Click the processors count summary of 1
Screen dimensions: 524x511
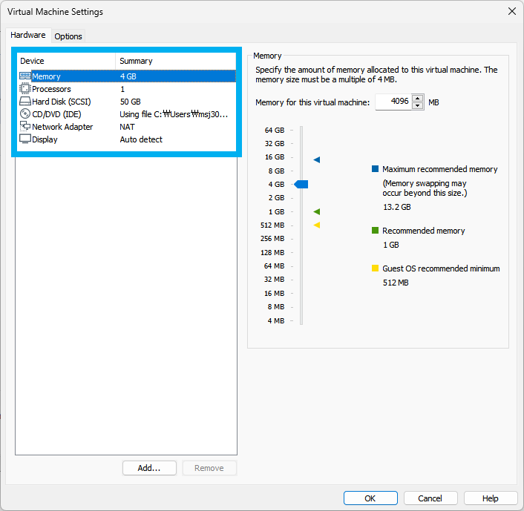(x=122, y=89)
